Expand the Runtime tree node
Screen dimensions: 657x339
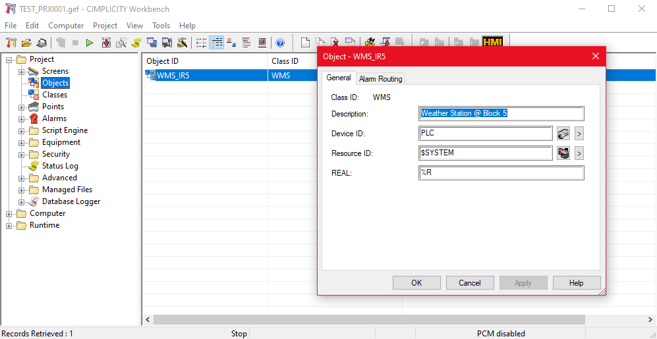[9, 226]
